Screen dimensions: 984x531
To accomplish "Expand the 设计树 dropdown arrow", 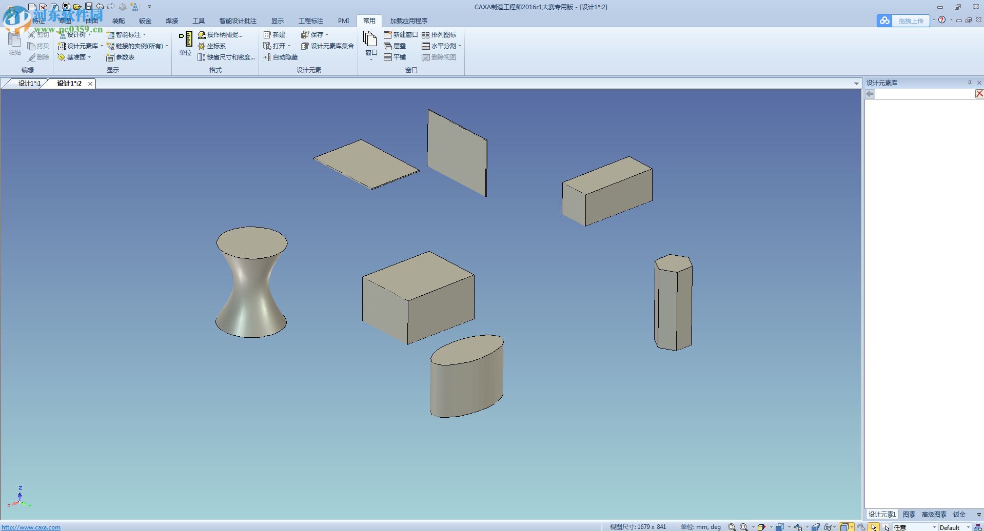I will pyautogui.click(x=90, y=35).
